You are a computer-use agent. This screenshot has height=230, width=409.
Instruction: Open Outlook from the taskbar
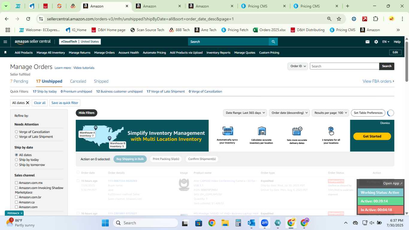coord(251,223)
